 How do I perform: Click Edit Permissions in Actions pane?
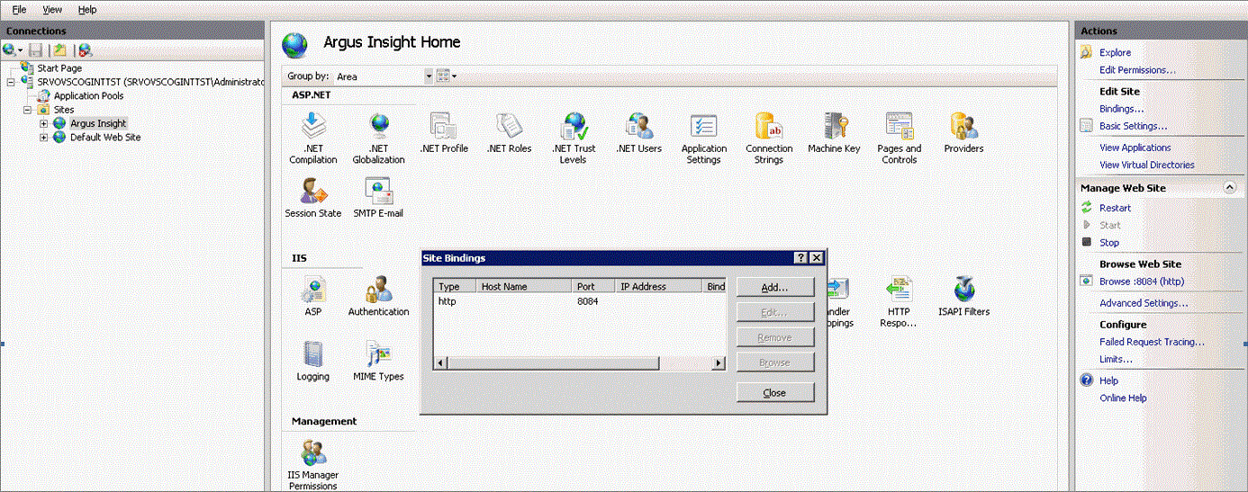click(1137, 70)
